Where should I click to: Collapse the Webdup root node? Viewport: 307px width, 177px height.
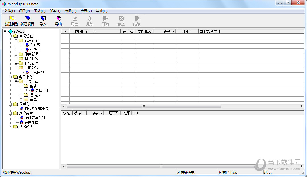5,31
